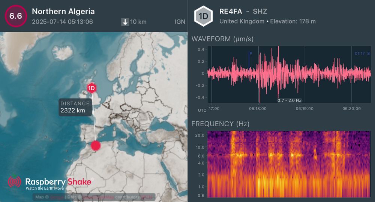
Task: Click the 6.6 magnitude circle badge
Action: point(16,16)
